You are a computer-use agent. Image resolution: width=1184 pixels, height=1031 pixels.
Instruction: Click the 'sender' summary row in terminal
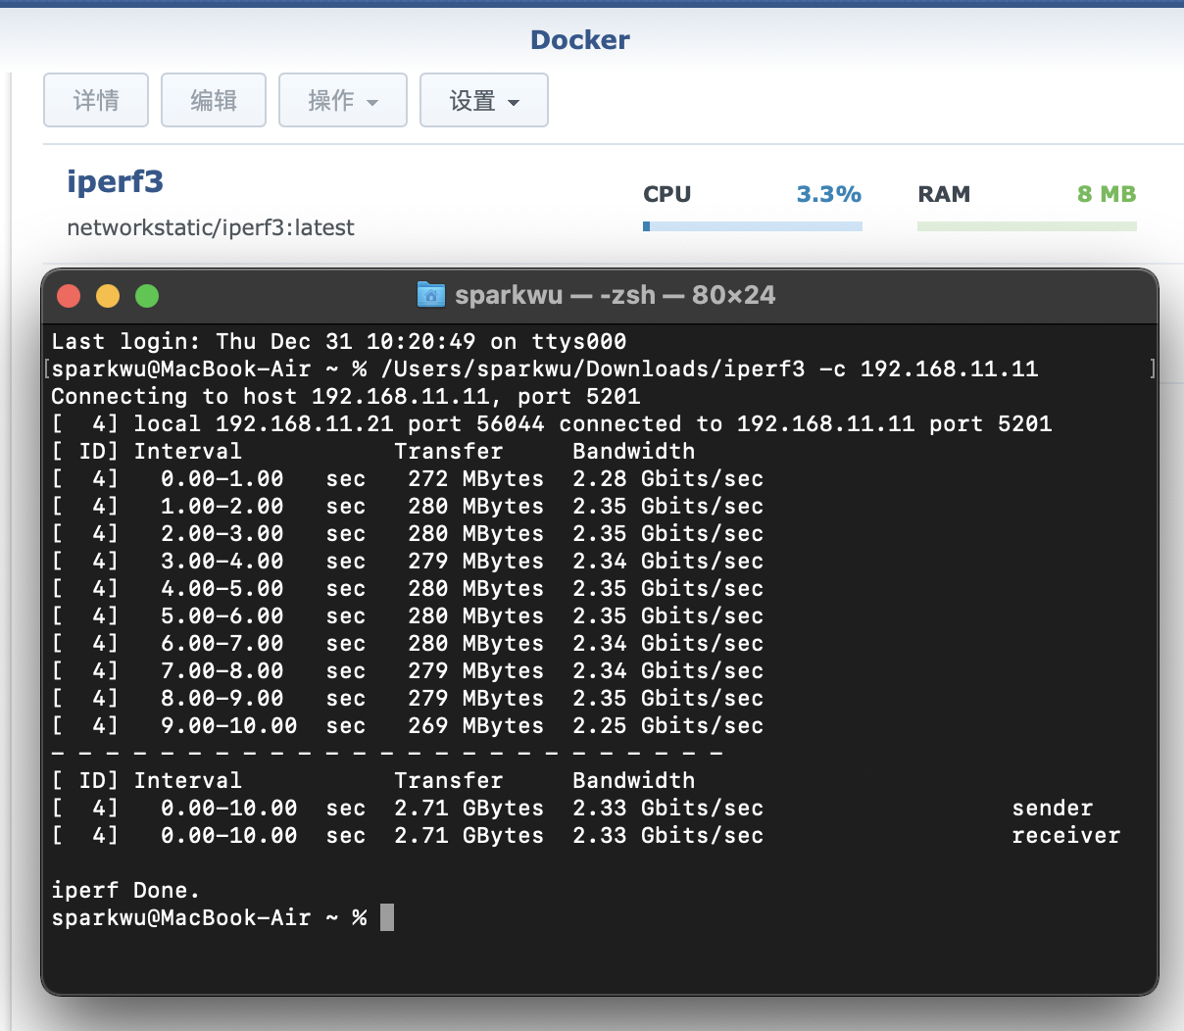[x=1052, y=808]
